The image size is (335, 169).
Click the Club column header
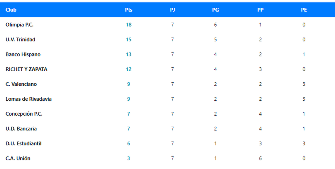tap(11, 10)
